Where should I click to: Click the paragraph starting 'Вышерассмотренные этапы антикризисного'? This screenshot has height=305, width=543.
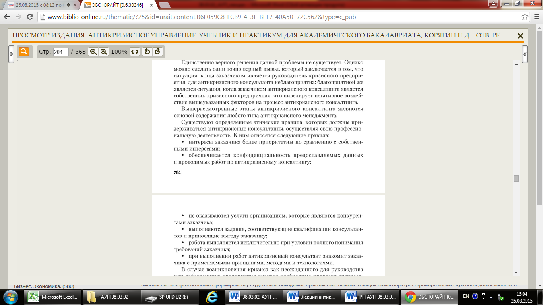point(268,112)
